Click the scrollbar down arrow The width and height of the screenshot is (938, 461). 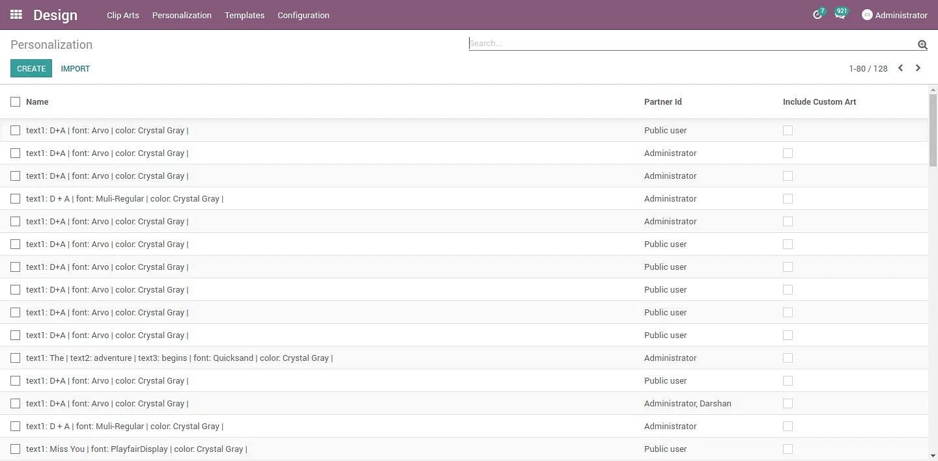[x=933, y=456]
